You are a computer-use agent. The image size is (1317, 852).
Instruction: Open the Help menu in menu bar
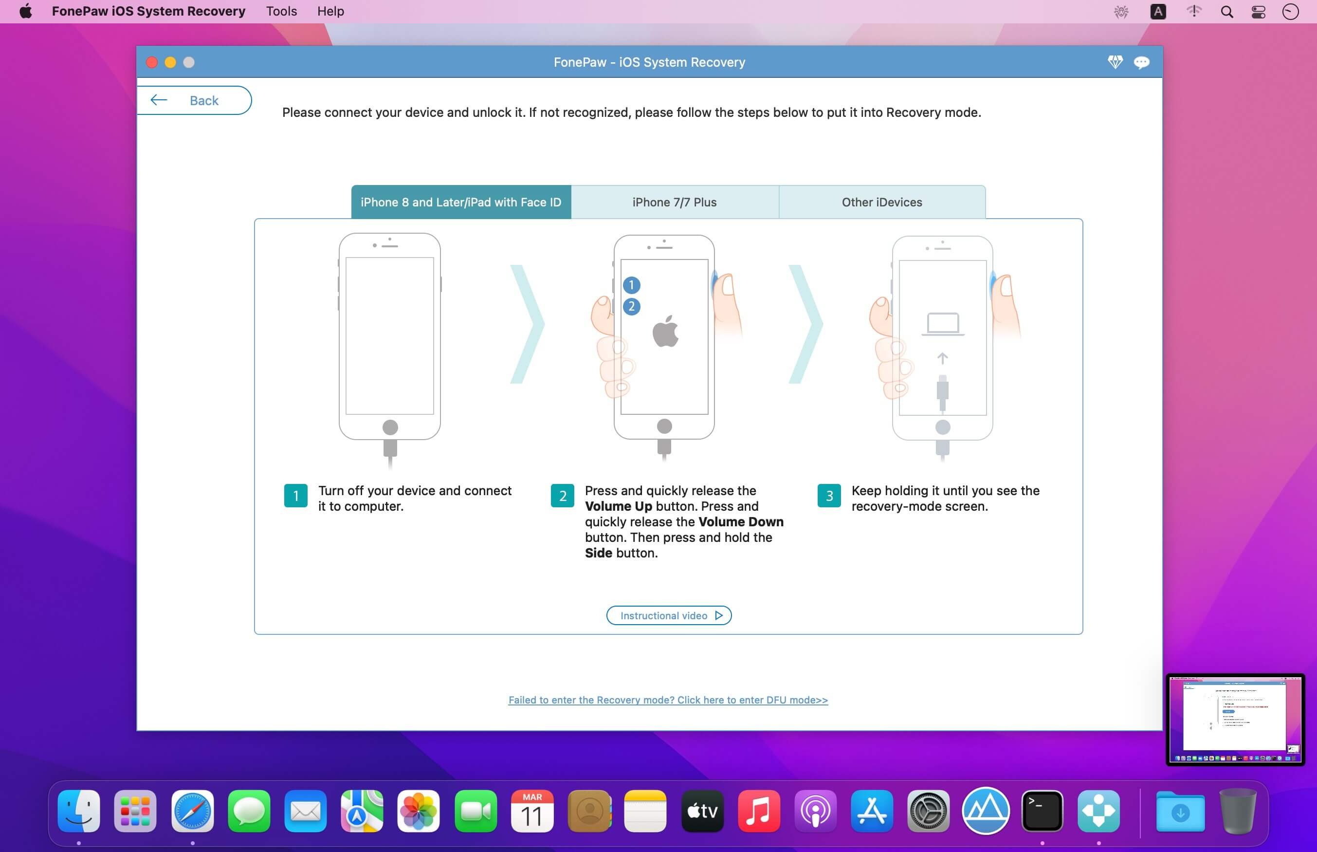pos(330,11)
